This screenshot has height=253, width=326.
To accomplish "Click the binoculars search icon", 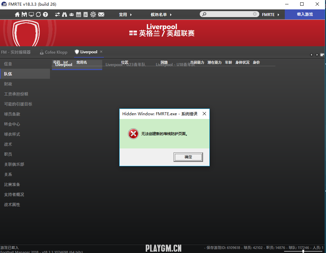I will (64, 14).
